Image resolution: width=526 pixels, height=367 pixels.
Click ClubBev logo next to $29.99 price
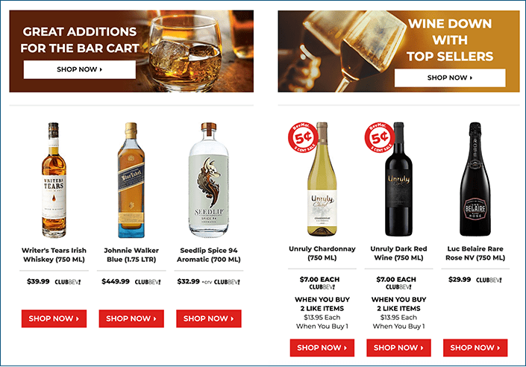pos(489,280)
